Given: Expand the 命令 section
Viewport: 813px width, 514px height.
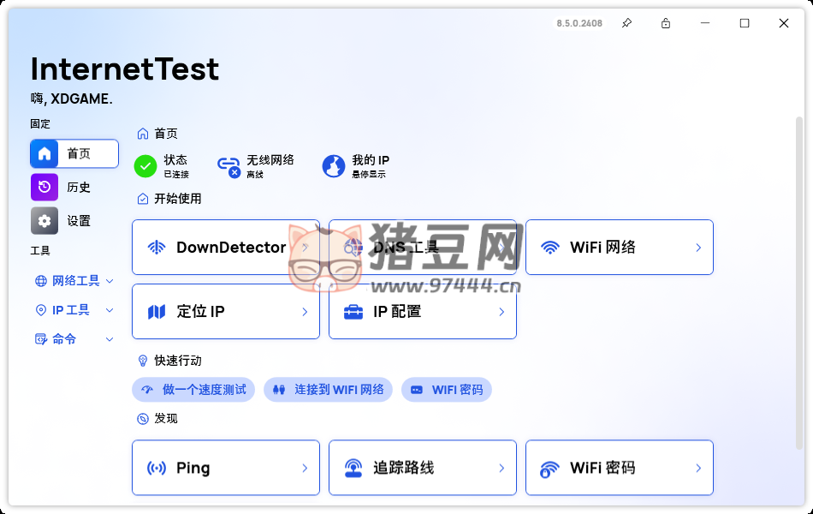Looking at the screenshot, I should [x=74, y=339].
